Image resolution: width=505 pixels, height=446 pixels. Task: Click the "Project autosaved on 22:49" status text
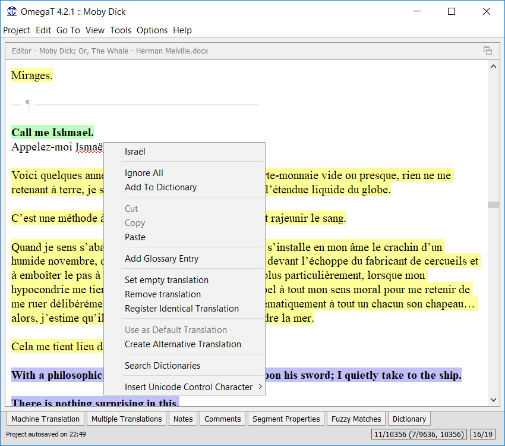click(x=46, y=434)
